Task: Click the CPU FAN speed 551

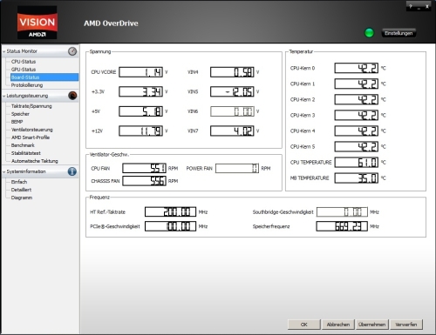Action: coord(144,168)
